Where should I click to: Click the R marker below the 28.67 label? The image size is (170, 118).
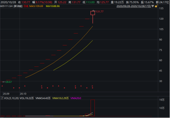2,86
